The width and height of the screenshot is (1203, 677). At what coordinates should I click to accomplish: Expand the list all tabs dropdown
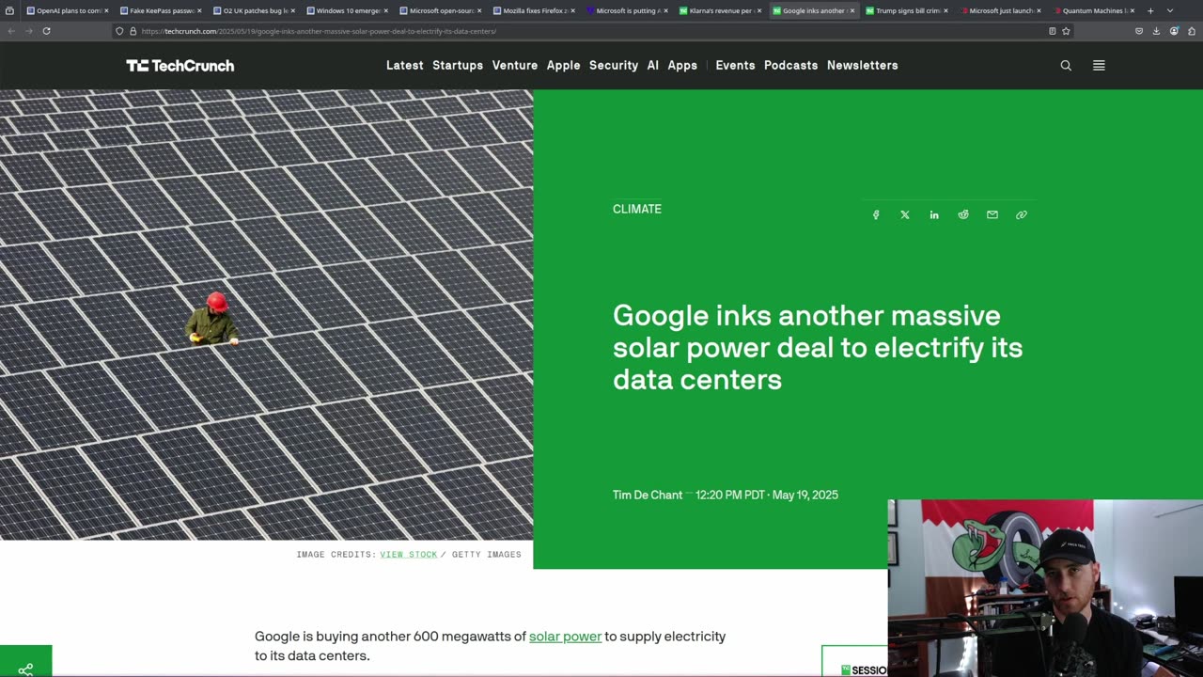[x=1169, y=11]
